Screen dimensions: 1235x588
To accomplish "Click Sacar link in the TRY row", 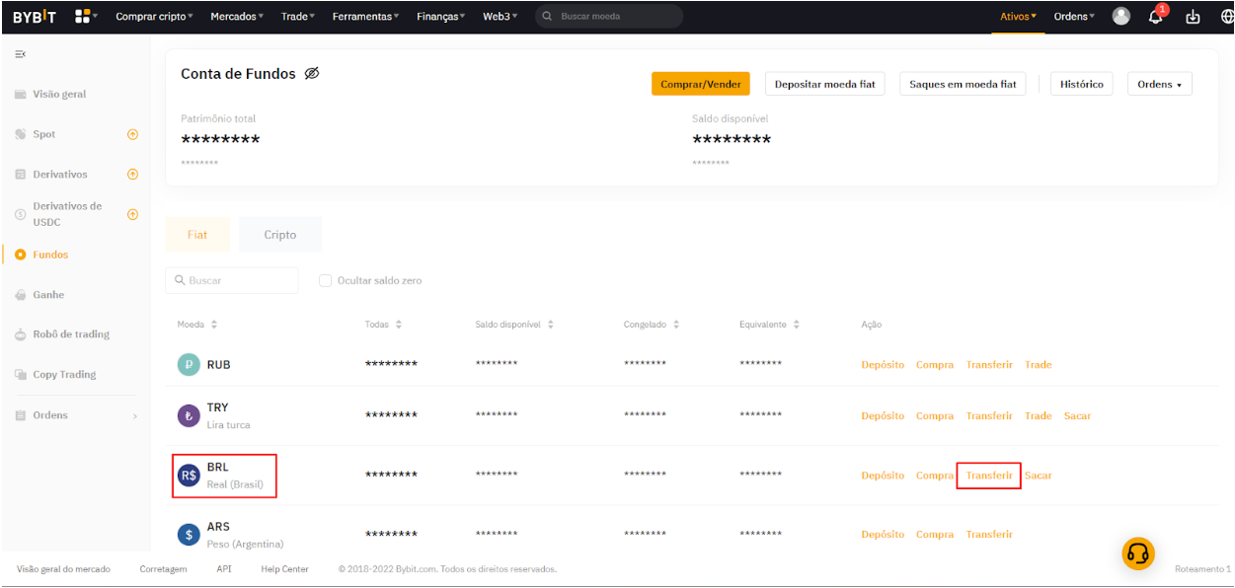I will (x=1077, y=416).
